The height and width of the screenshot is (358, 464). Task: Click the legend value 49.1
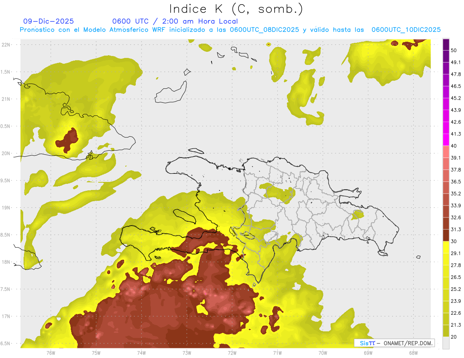455,62
